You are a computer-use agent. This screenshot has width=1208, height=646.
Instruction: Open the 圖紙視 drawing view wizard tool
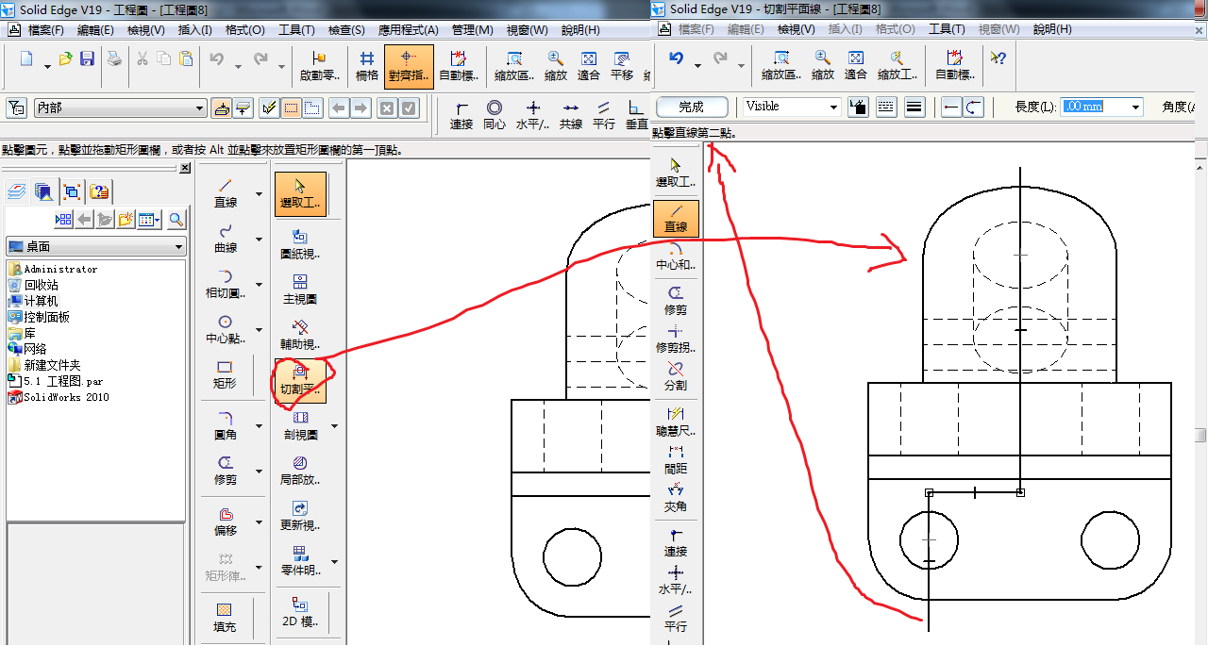point(300,244)
